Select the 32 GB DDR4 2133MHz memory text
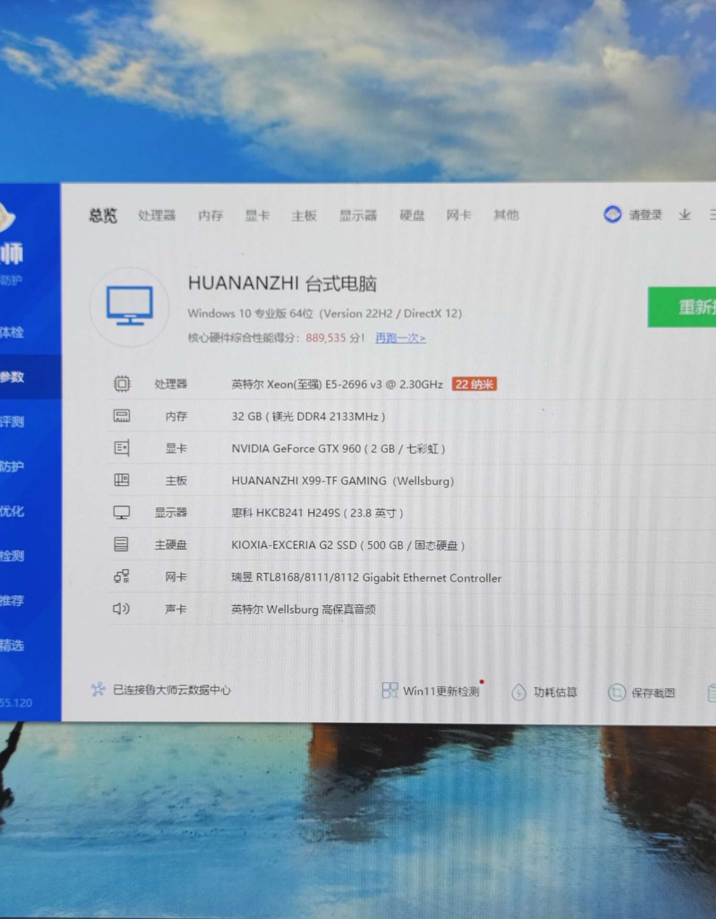Screen dimensions: 716x919 [308, 416]
